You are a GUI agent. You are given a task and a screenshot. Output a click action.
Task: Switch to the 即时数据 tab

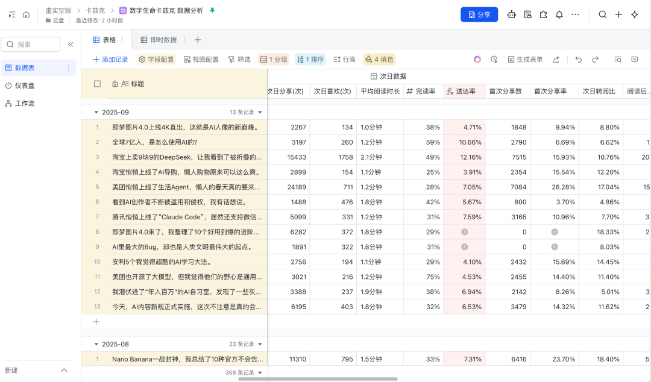coord(157,40)
